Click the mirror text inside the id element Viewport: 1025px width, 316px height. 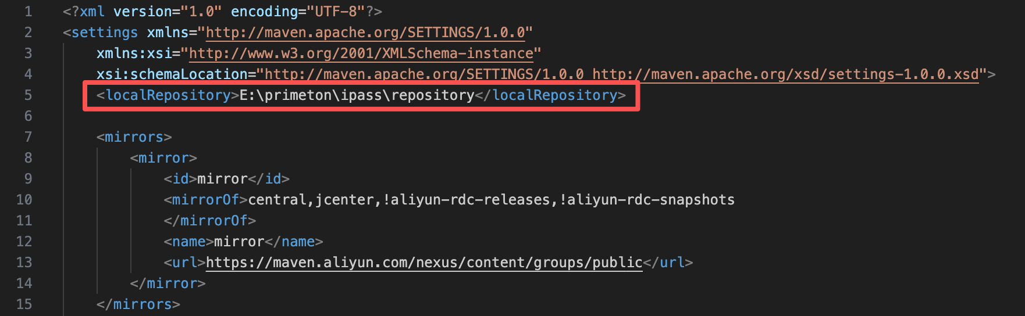point(222,179)
